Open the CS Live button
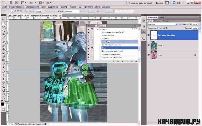 178,3
